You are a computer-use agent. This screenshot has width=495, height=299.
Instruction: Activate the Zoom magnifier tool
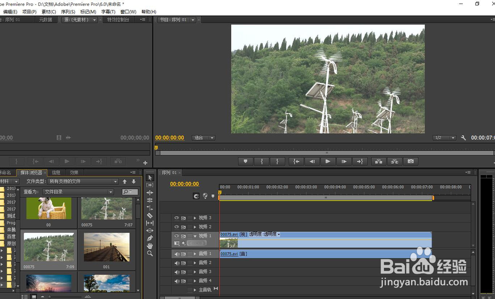tap(150, 254)
